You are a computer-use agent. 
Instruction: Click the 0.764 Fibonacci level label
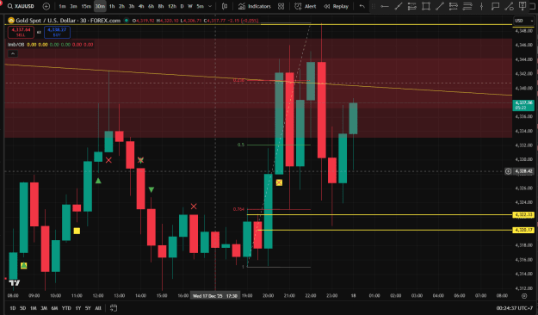coord(238,209)
